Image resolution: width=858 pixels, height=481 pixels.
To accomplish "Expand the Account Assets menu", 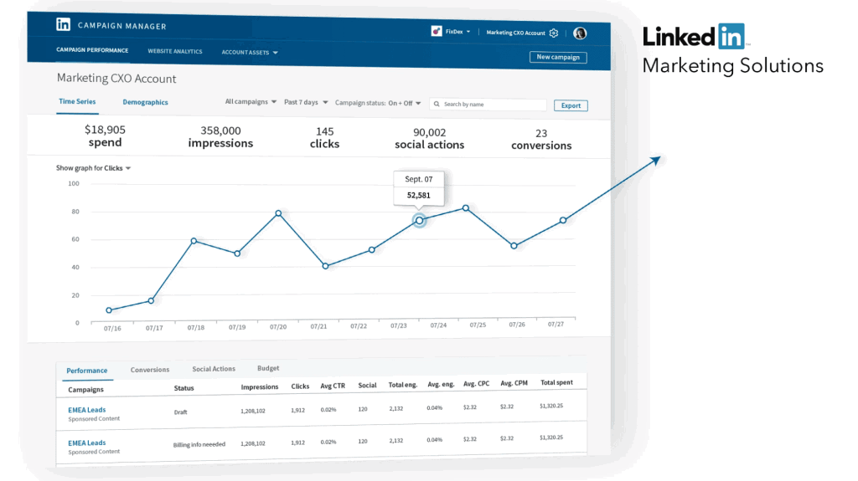I will point(250,53).
